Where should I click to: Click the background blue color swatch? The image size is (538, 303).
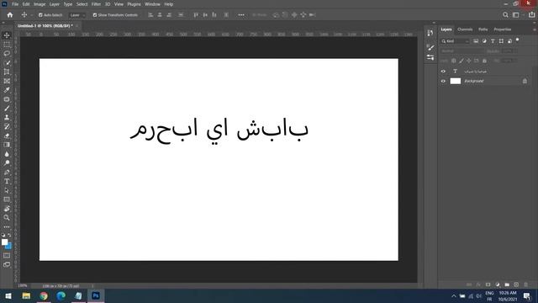click(x=9, y=247)
